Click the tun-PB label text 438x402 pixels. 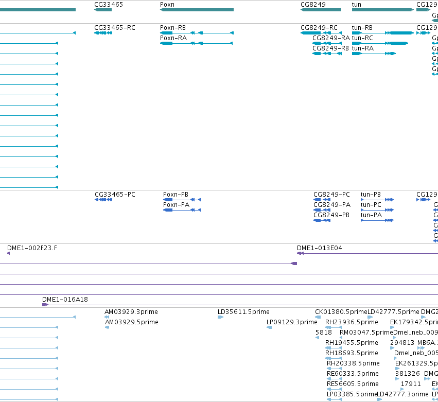371,195
